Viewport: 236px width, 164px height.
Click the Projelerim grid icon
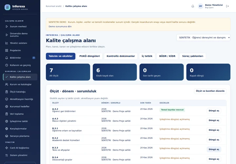pyautogui.click(x=7, y=51)
